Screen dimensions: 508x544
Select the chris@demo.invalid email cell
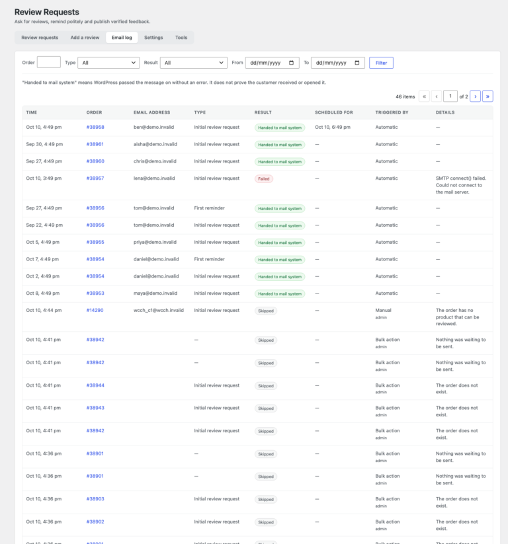tap(155, 161)
